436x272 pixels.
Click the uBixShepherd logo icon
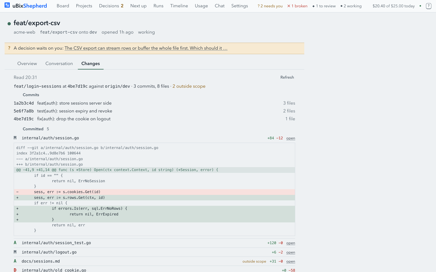[x=7, y=5]
